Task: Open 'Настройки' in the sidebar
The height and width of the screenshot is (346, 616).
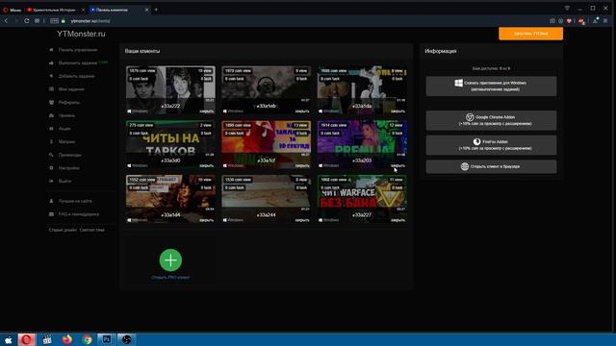Action: (x=69, y=168)
